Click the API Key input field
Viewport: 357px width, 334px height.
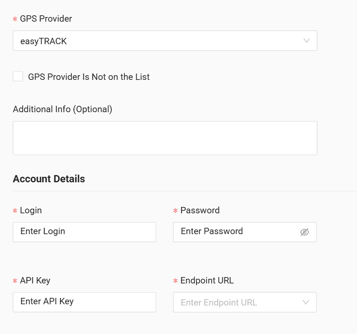coord(85,302)
